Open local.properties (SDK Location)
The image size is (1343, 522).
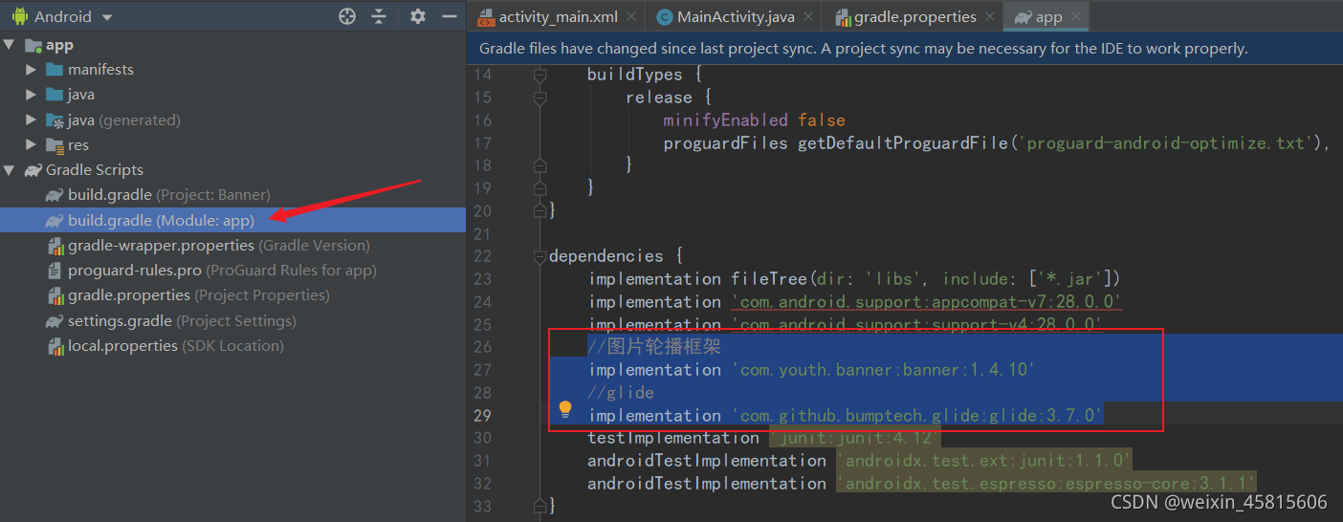[x=175, y=345]
